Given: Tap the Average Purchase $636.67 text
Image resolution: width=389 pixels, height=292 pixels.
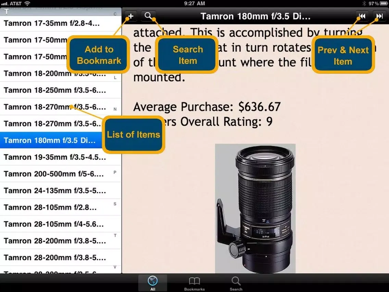Looking at the screenshot, I should [x=207, y=107].
